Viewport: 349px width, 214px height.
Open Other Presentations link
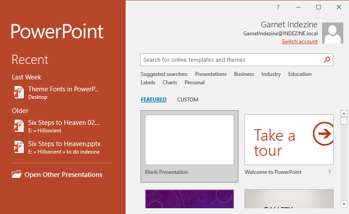[63, 175]
